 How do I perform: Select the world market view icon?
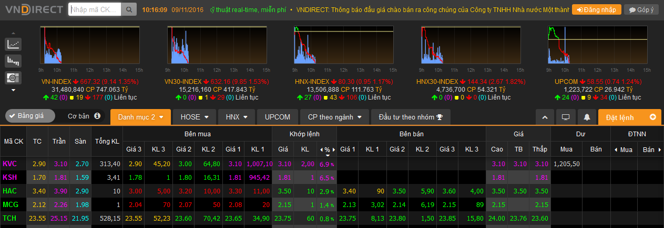13,78
